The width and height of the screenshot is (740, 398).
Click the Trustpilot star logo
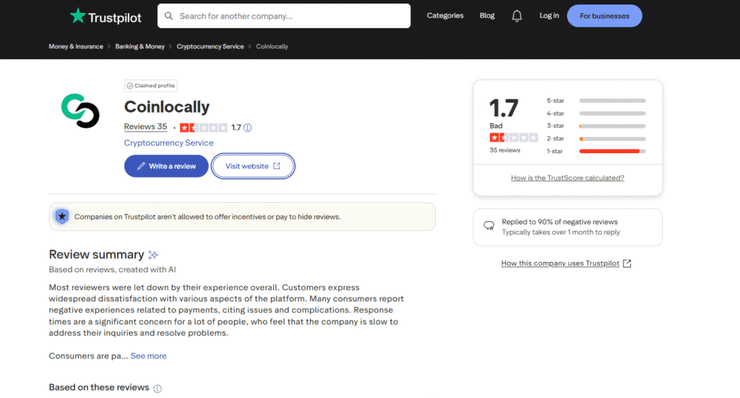77,15
